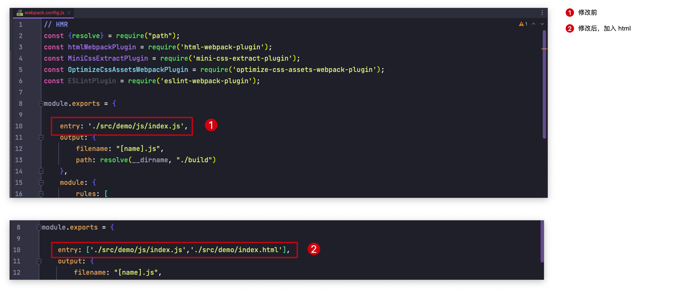This screenshot has width=691, height=291.
Task: Click the './src/demo/js/index.js' array item in lower editor
Action: pyautogui.click(x=138, y=250)
